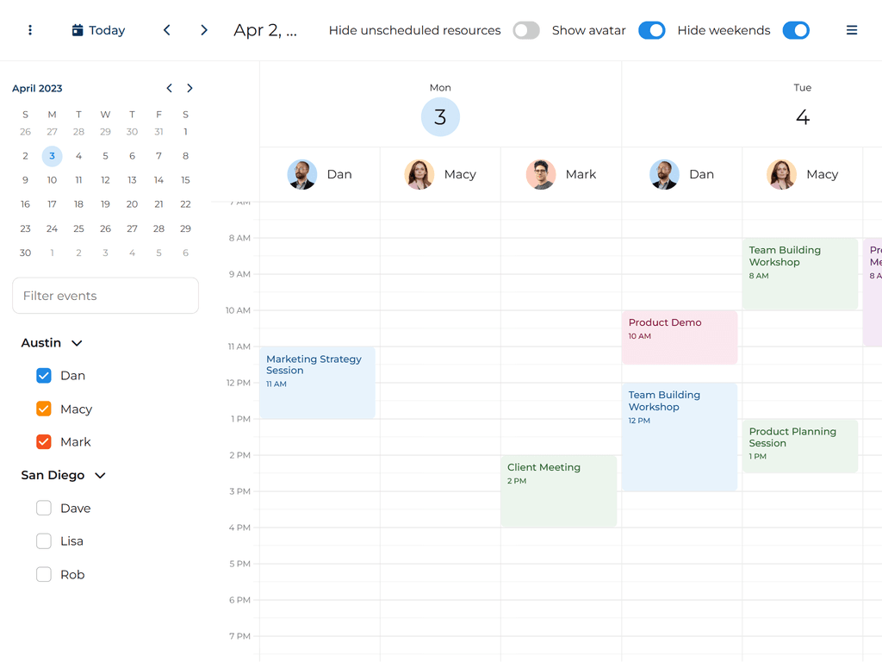Screen dimensions: 882x662
Task: Collapse the Austin resource group
Action: [x=77, y=342]
